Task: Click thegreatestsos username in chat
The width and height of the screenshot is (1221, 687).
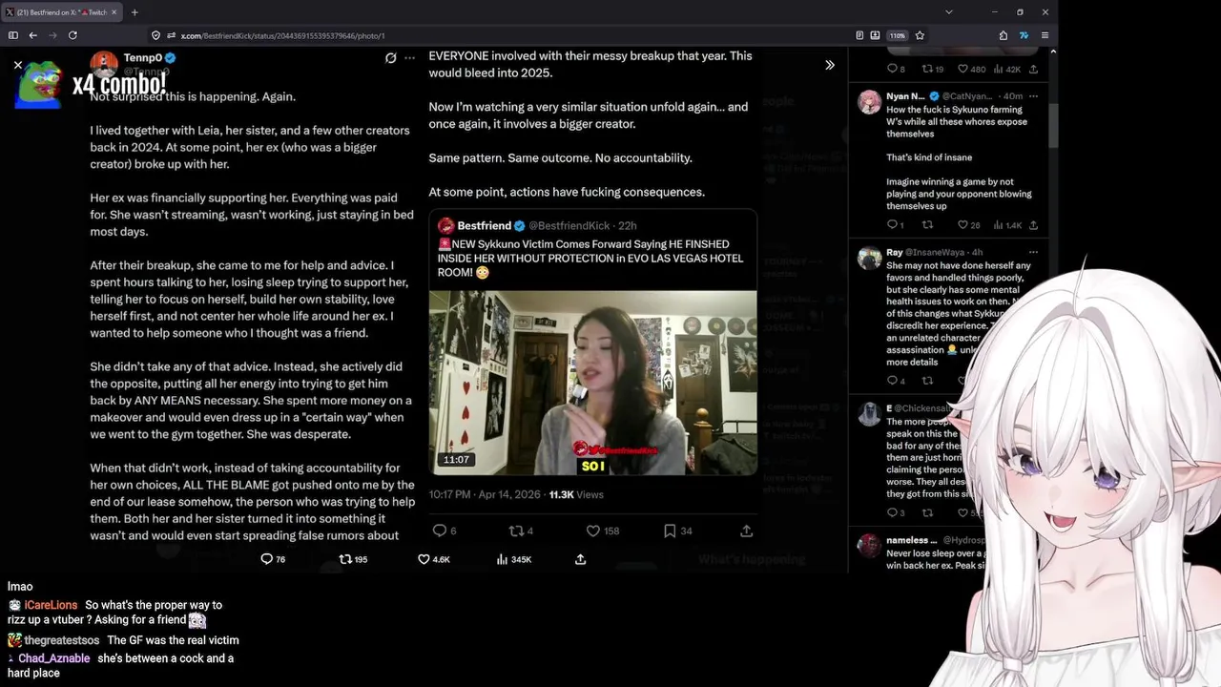Action: [62, 640]
